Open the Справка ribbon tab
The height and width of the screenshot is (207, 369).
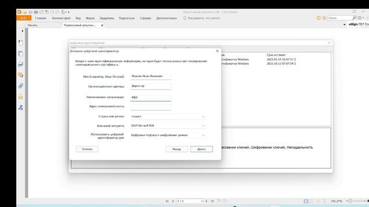tap(145, 18)
